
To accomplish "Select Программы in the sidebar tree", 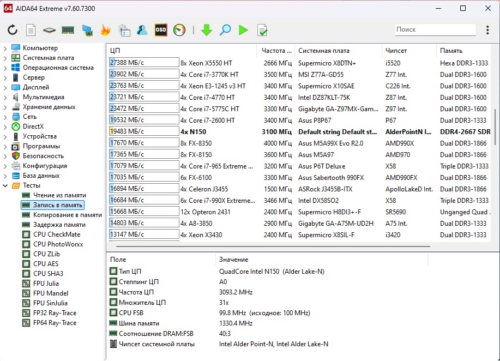I will [x=41, y=146].
